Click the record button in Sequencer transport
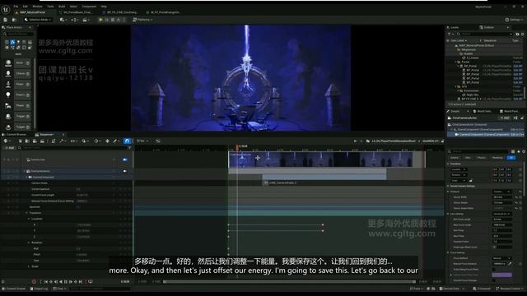 pos(34,281)
